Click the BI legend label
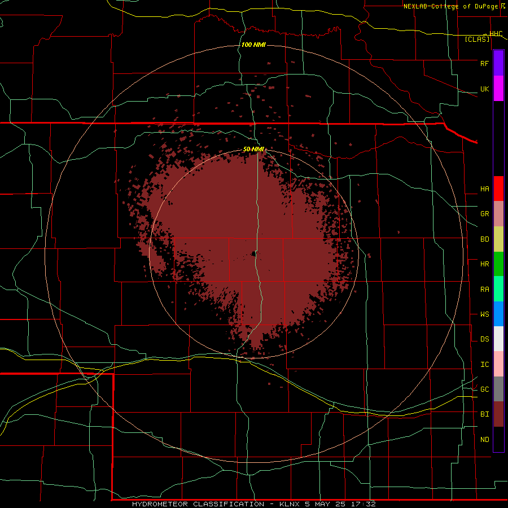The height and width of the screenshot is (508, 508). point(484,414)
